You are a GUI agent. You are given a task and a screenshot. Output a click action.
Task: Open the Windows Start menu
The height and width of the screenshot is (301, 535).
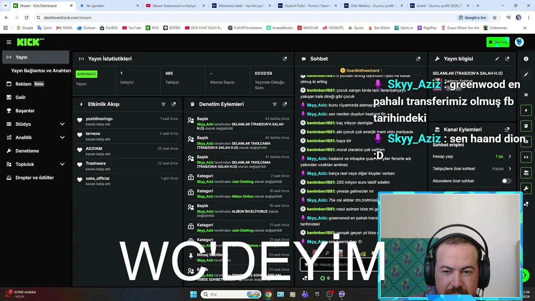pos(194,294)
